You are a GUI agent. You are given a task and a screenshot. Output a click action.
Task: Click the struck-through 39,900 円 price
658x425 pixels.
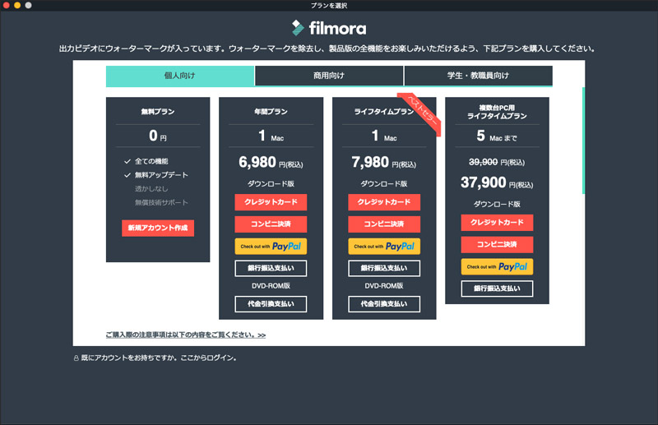497,162
